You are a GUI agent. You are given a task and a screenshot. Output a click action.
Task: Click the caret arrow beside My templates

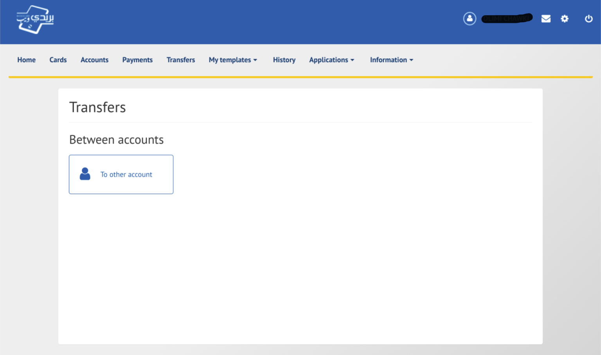coord(256,60)
